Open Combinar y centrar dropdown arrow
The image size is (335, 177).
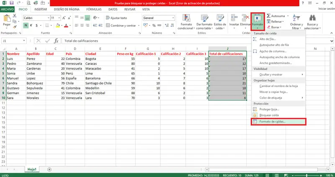pyautogui.click(x=139, y=26)
